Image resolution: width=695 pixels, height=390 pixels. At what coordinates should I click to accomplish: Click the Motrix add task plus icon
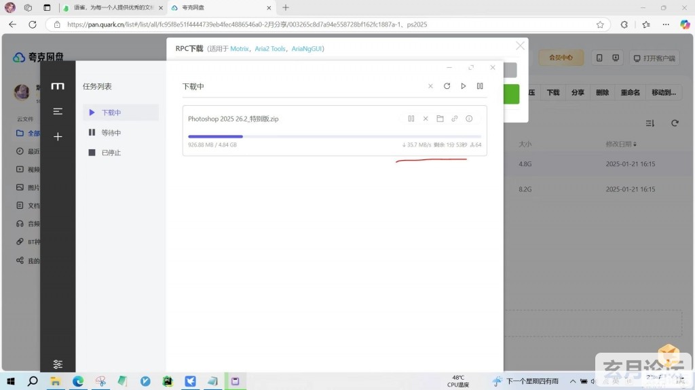[58, 136]
